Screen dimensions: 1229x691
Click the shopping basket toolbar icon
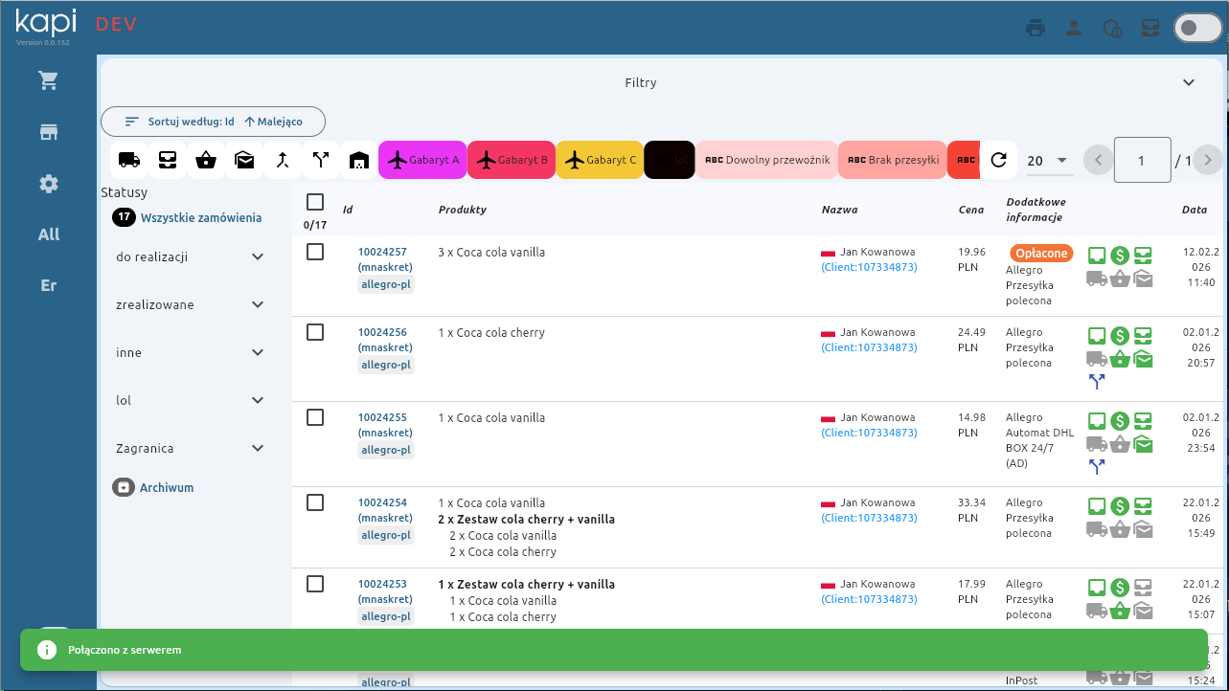point(205,160)
